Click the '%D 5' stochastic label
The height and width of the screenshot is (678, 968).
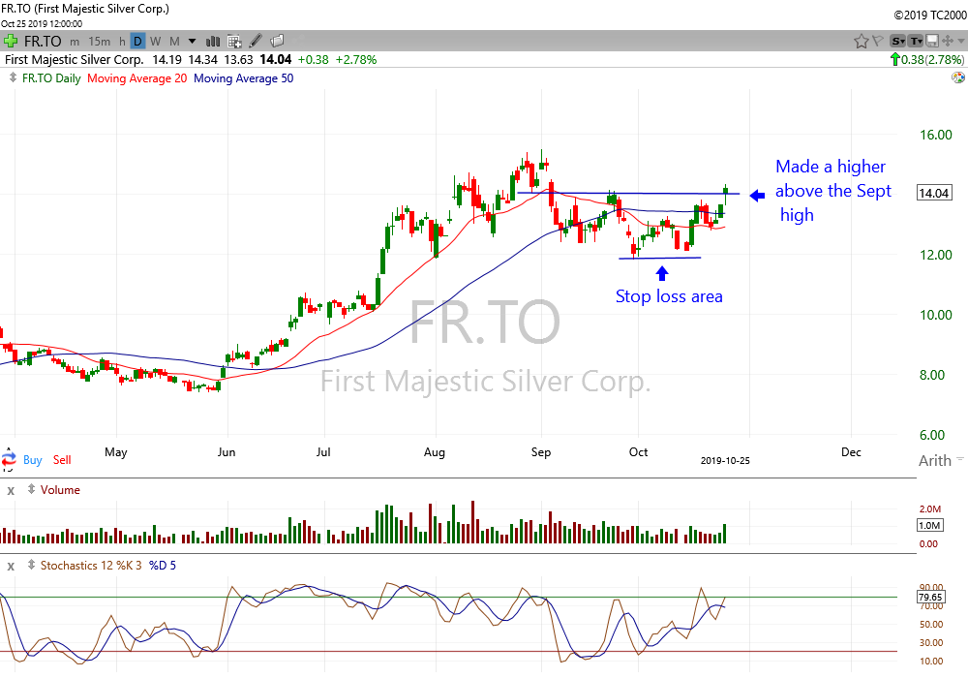pos(163,565)
